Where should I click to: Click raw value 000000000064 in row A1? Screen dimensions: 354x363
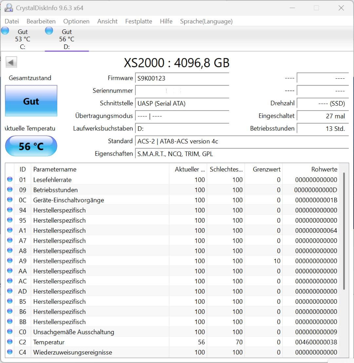(316, 231)
